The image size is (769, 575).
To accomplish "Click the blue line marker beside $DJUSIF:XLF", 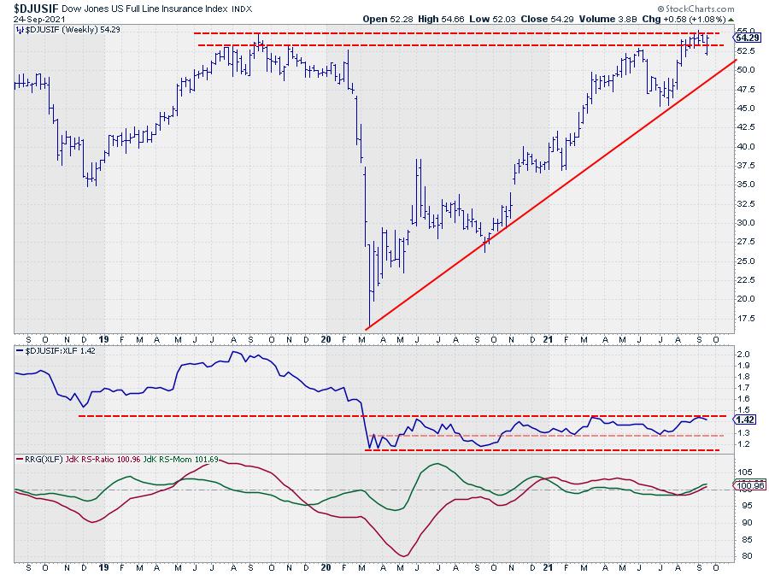I will [x=19, y=352].
